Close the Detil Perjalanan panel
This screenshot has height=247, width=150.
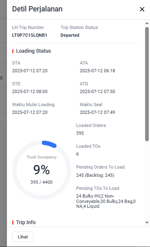(x=142, y=9)
